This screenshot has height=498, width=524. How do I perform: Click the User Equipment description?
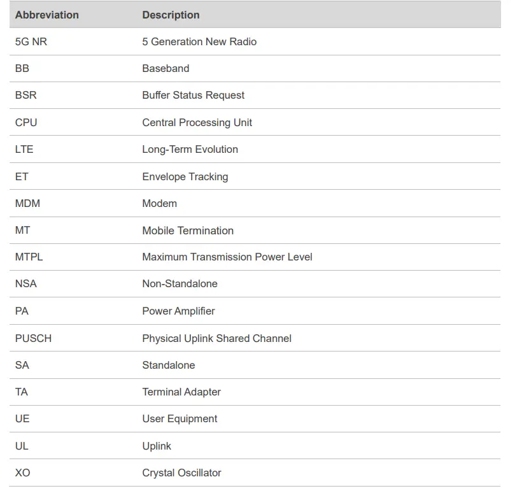(x=180, y=418)
